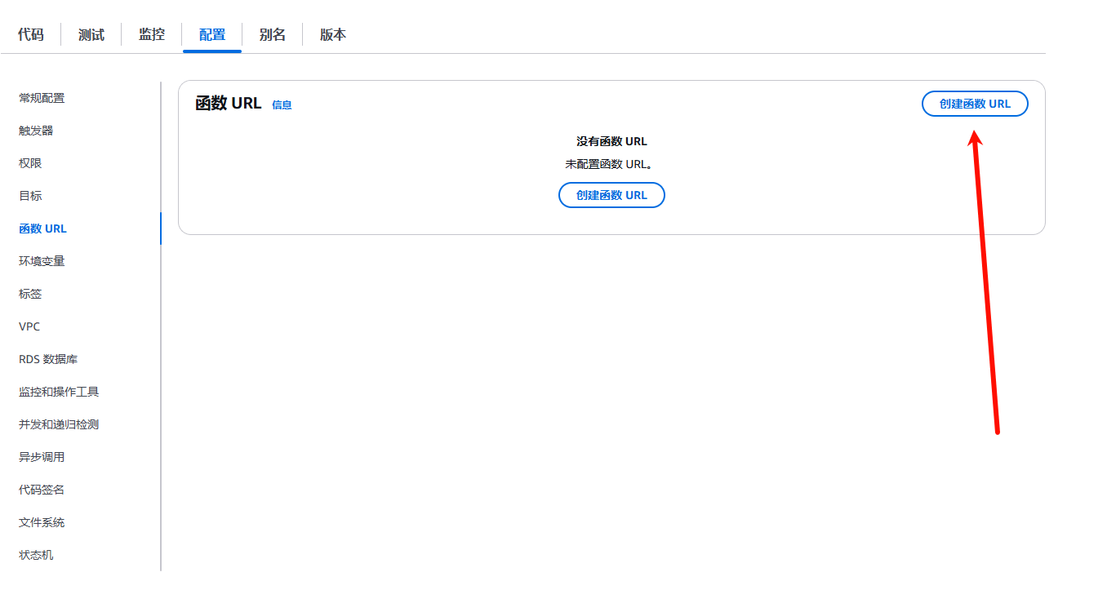Viewport: 1107px width, 590px height.
Task: Select 目标 from the configuration sidebar
Action: pyautogui.click(x=30, y=196)
